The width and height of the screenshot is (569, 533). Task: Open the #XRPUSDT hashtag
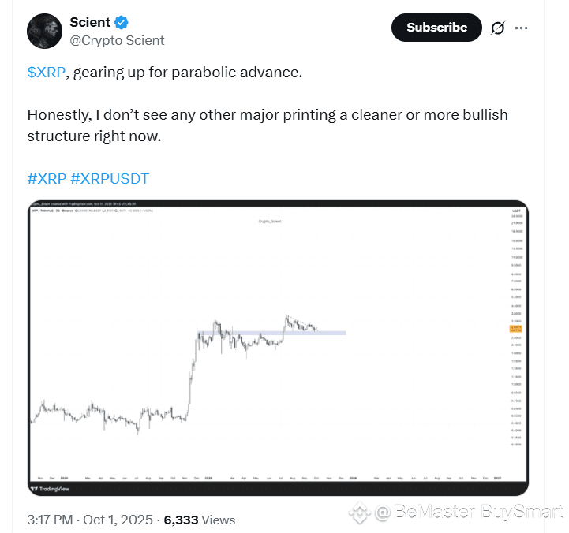pyautogui.click(x=110, y=179)
